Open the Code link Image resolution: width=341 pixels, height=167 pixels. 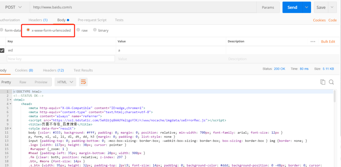(x=332, y=20)
